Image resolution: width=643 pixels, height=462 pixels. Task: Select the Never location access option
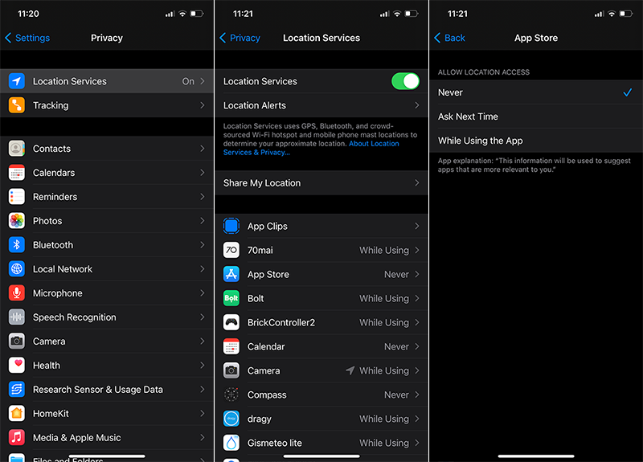pos(536,92)
